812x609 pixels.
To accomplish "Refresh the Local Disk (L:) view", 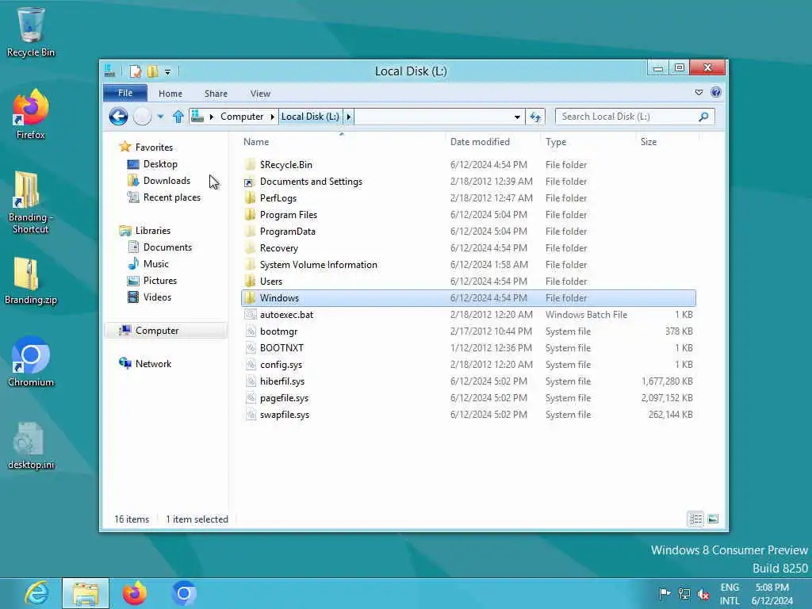I will click(x=535, y=117).
